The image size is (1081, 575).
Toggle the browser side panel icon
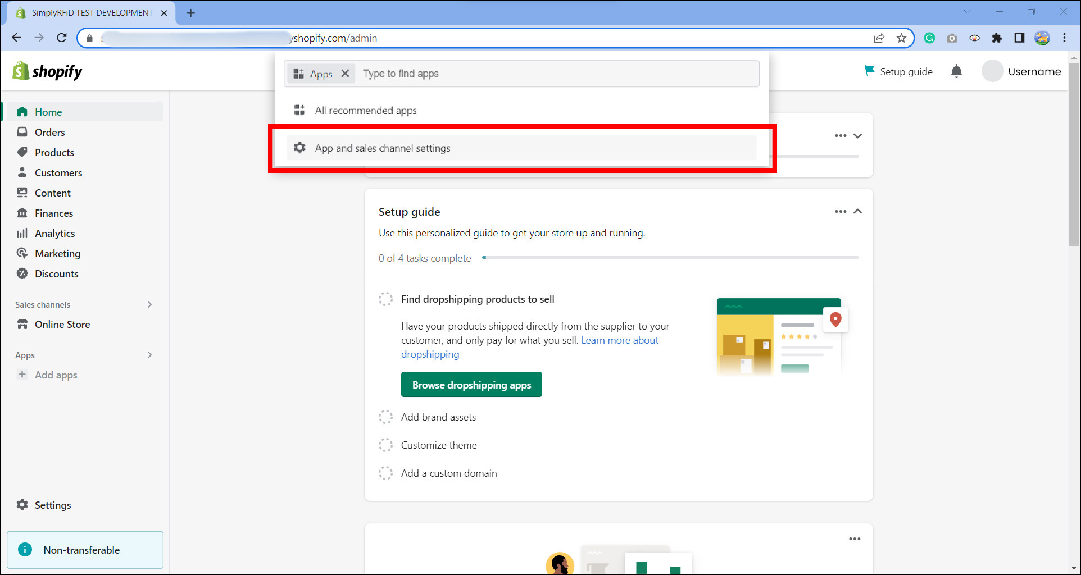(x=1019, y=38)
